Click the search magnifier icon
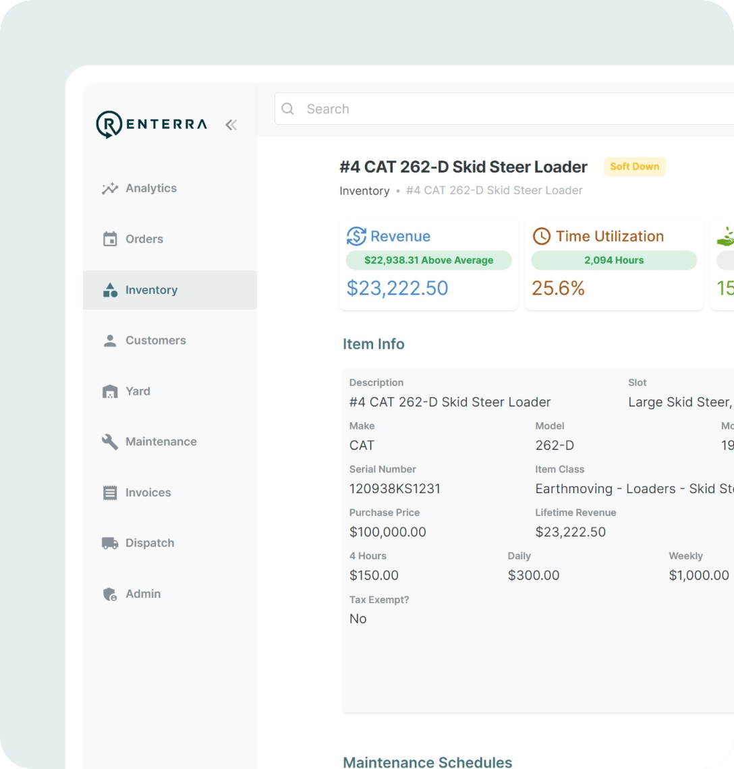This screenshot has width=734, height=769. 288,109
